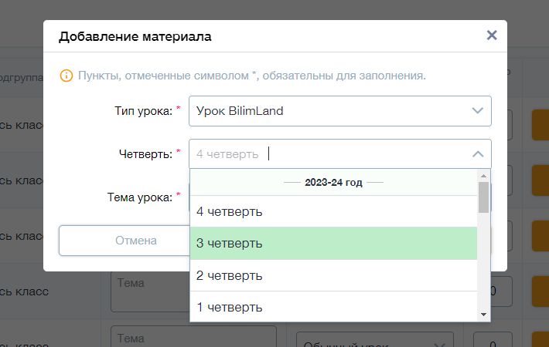Viewport: 549px width, 347px height.
Task: Click the scrollbar down arrow in quarter list
Action: tap(483, 315)
